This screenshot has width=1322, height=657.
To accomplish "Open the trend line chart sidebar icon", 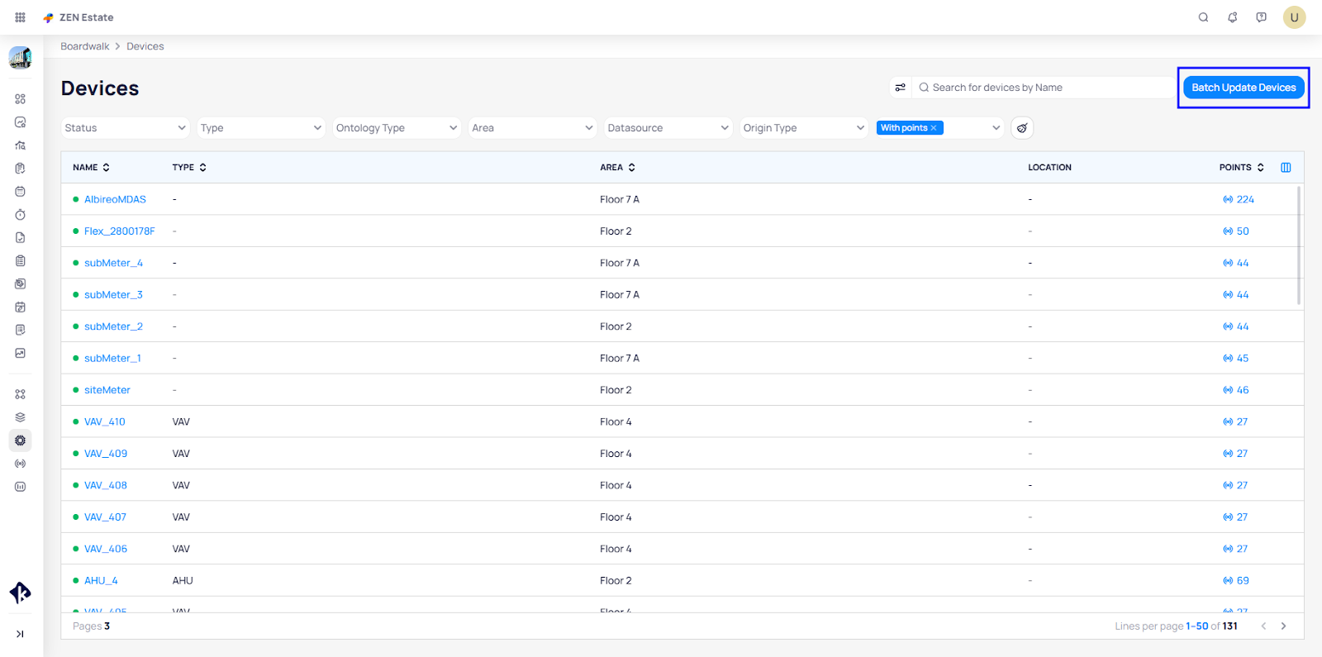I will click(20, 354).
